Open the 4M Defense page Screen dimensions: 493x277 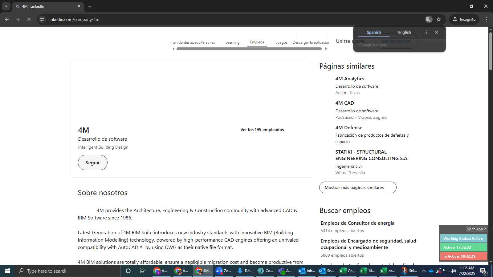pos(349,127)
